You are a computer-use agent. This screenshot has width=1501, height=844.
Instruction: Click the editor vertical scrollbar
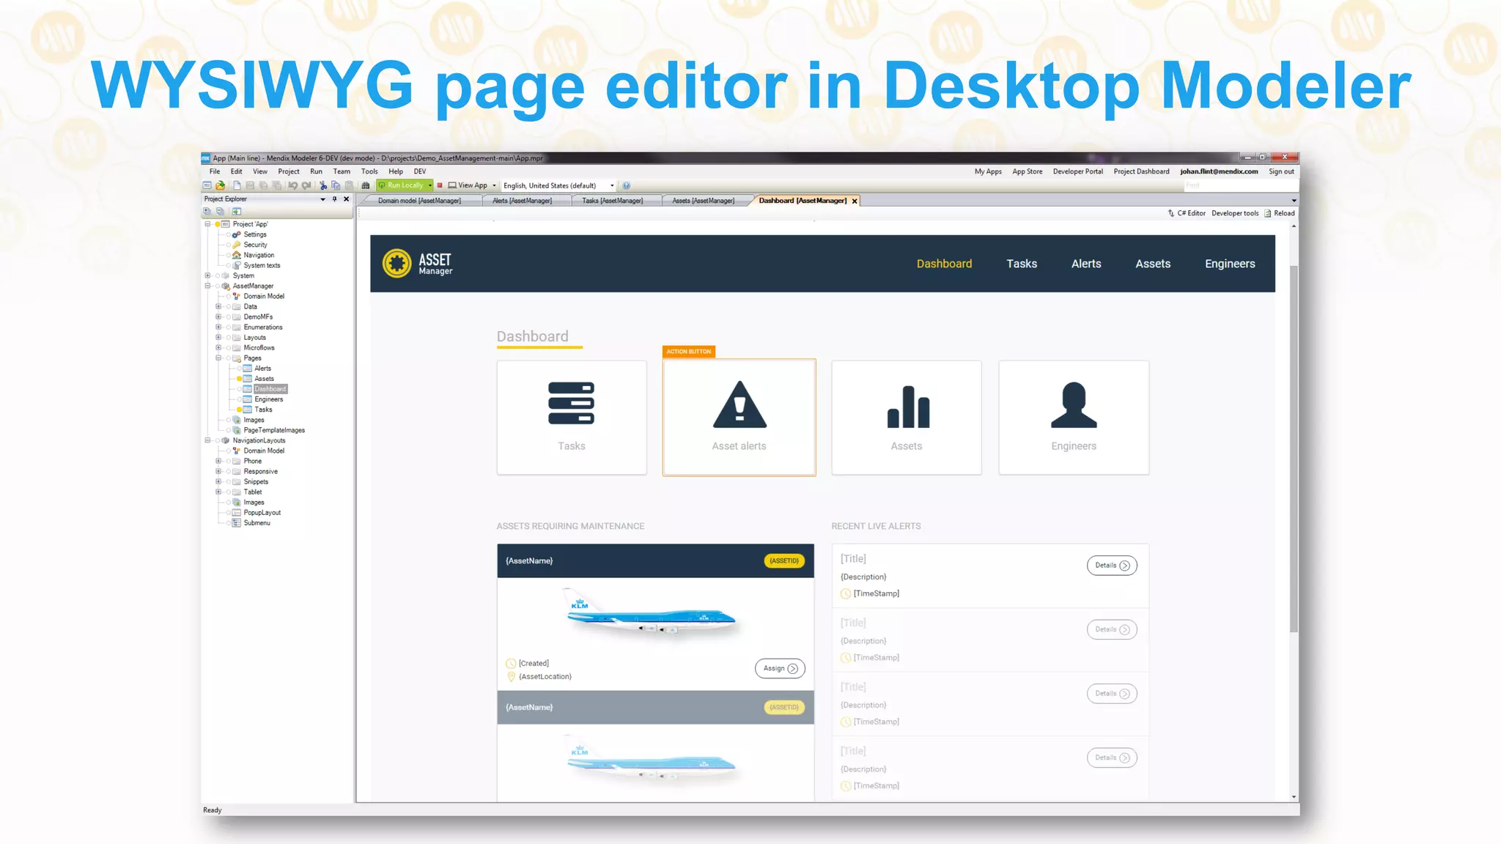[1294, 448]
